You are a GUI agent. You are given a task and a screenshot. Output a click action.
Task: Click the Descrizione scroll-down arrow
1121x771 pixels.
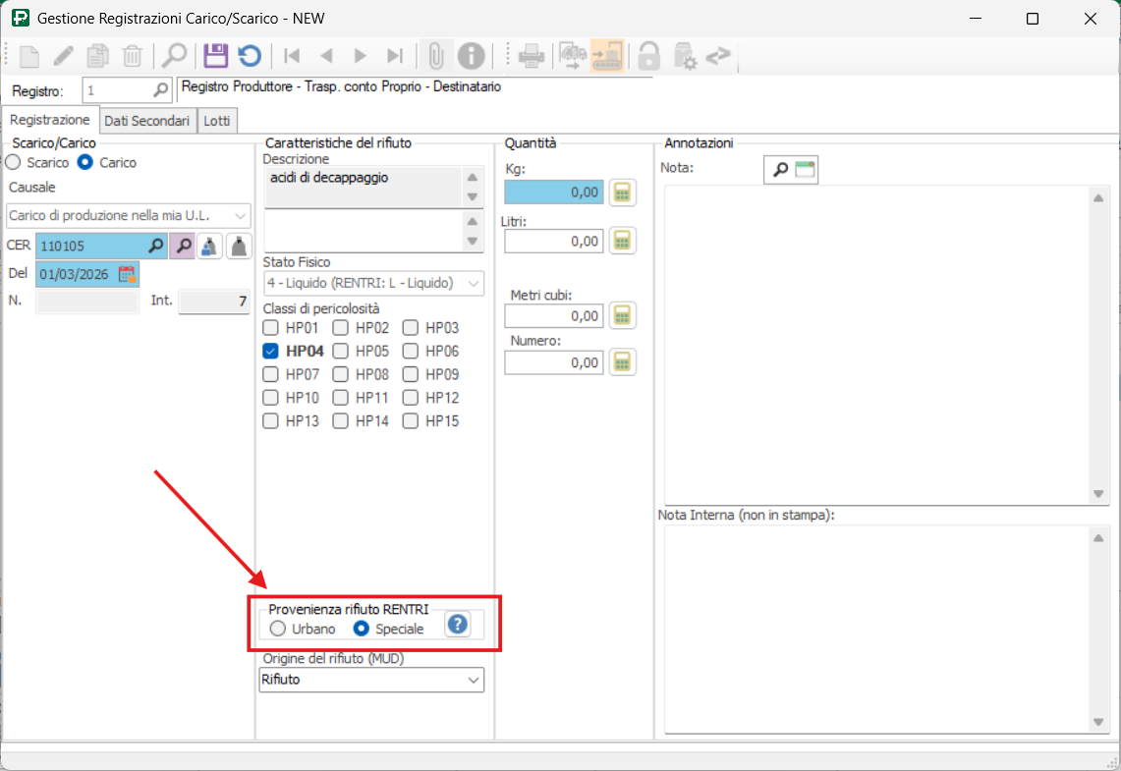tap(472, 196)
